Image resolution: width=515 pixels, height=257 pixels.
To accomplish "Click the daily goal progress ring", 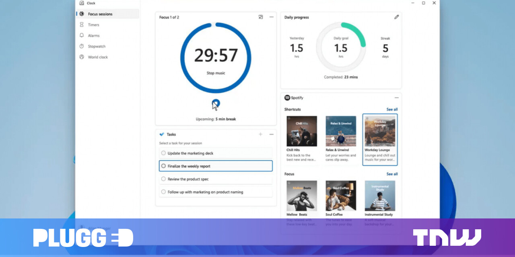I will pos(341,47).
